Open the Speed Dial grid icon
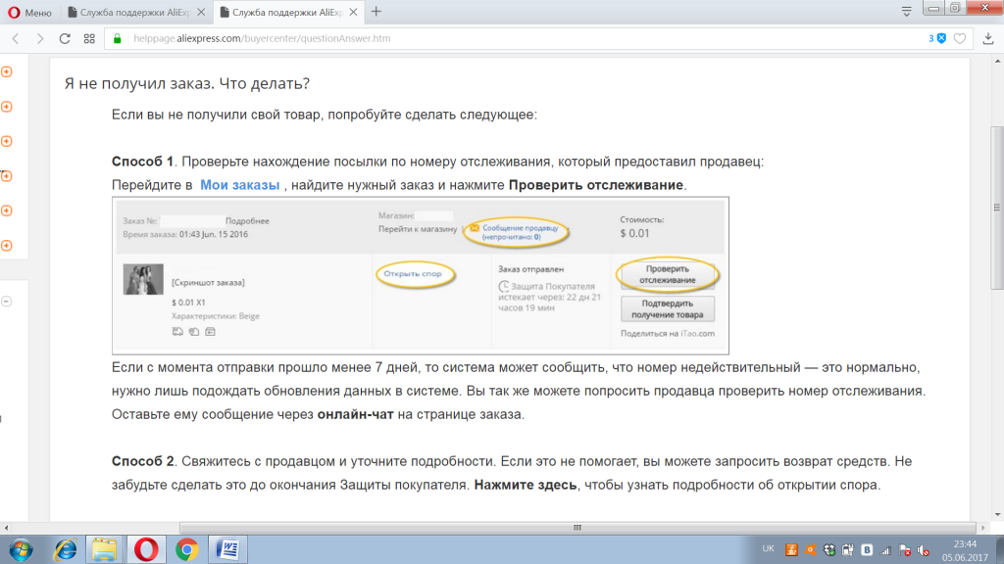1004x564 pixels. click(89, 39)
